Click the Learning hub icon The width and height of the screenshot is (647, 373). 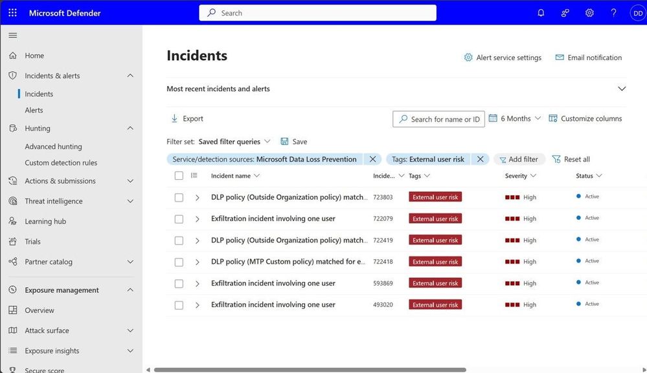[x=13, y=221]
